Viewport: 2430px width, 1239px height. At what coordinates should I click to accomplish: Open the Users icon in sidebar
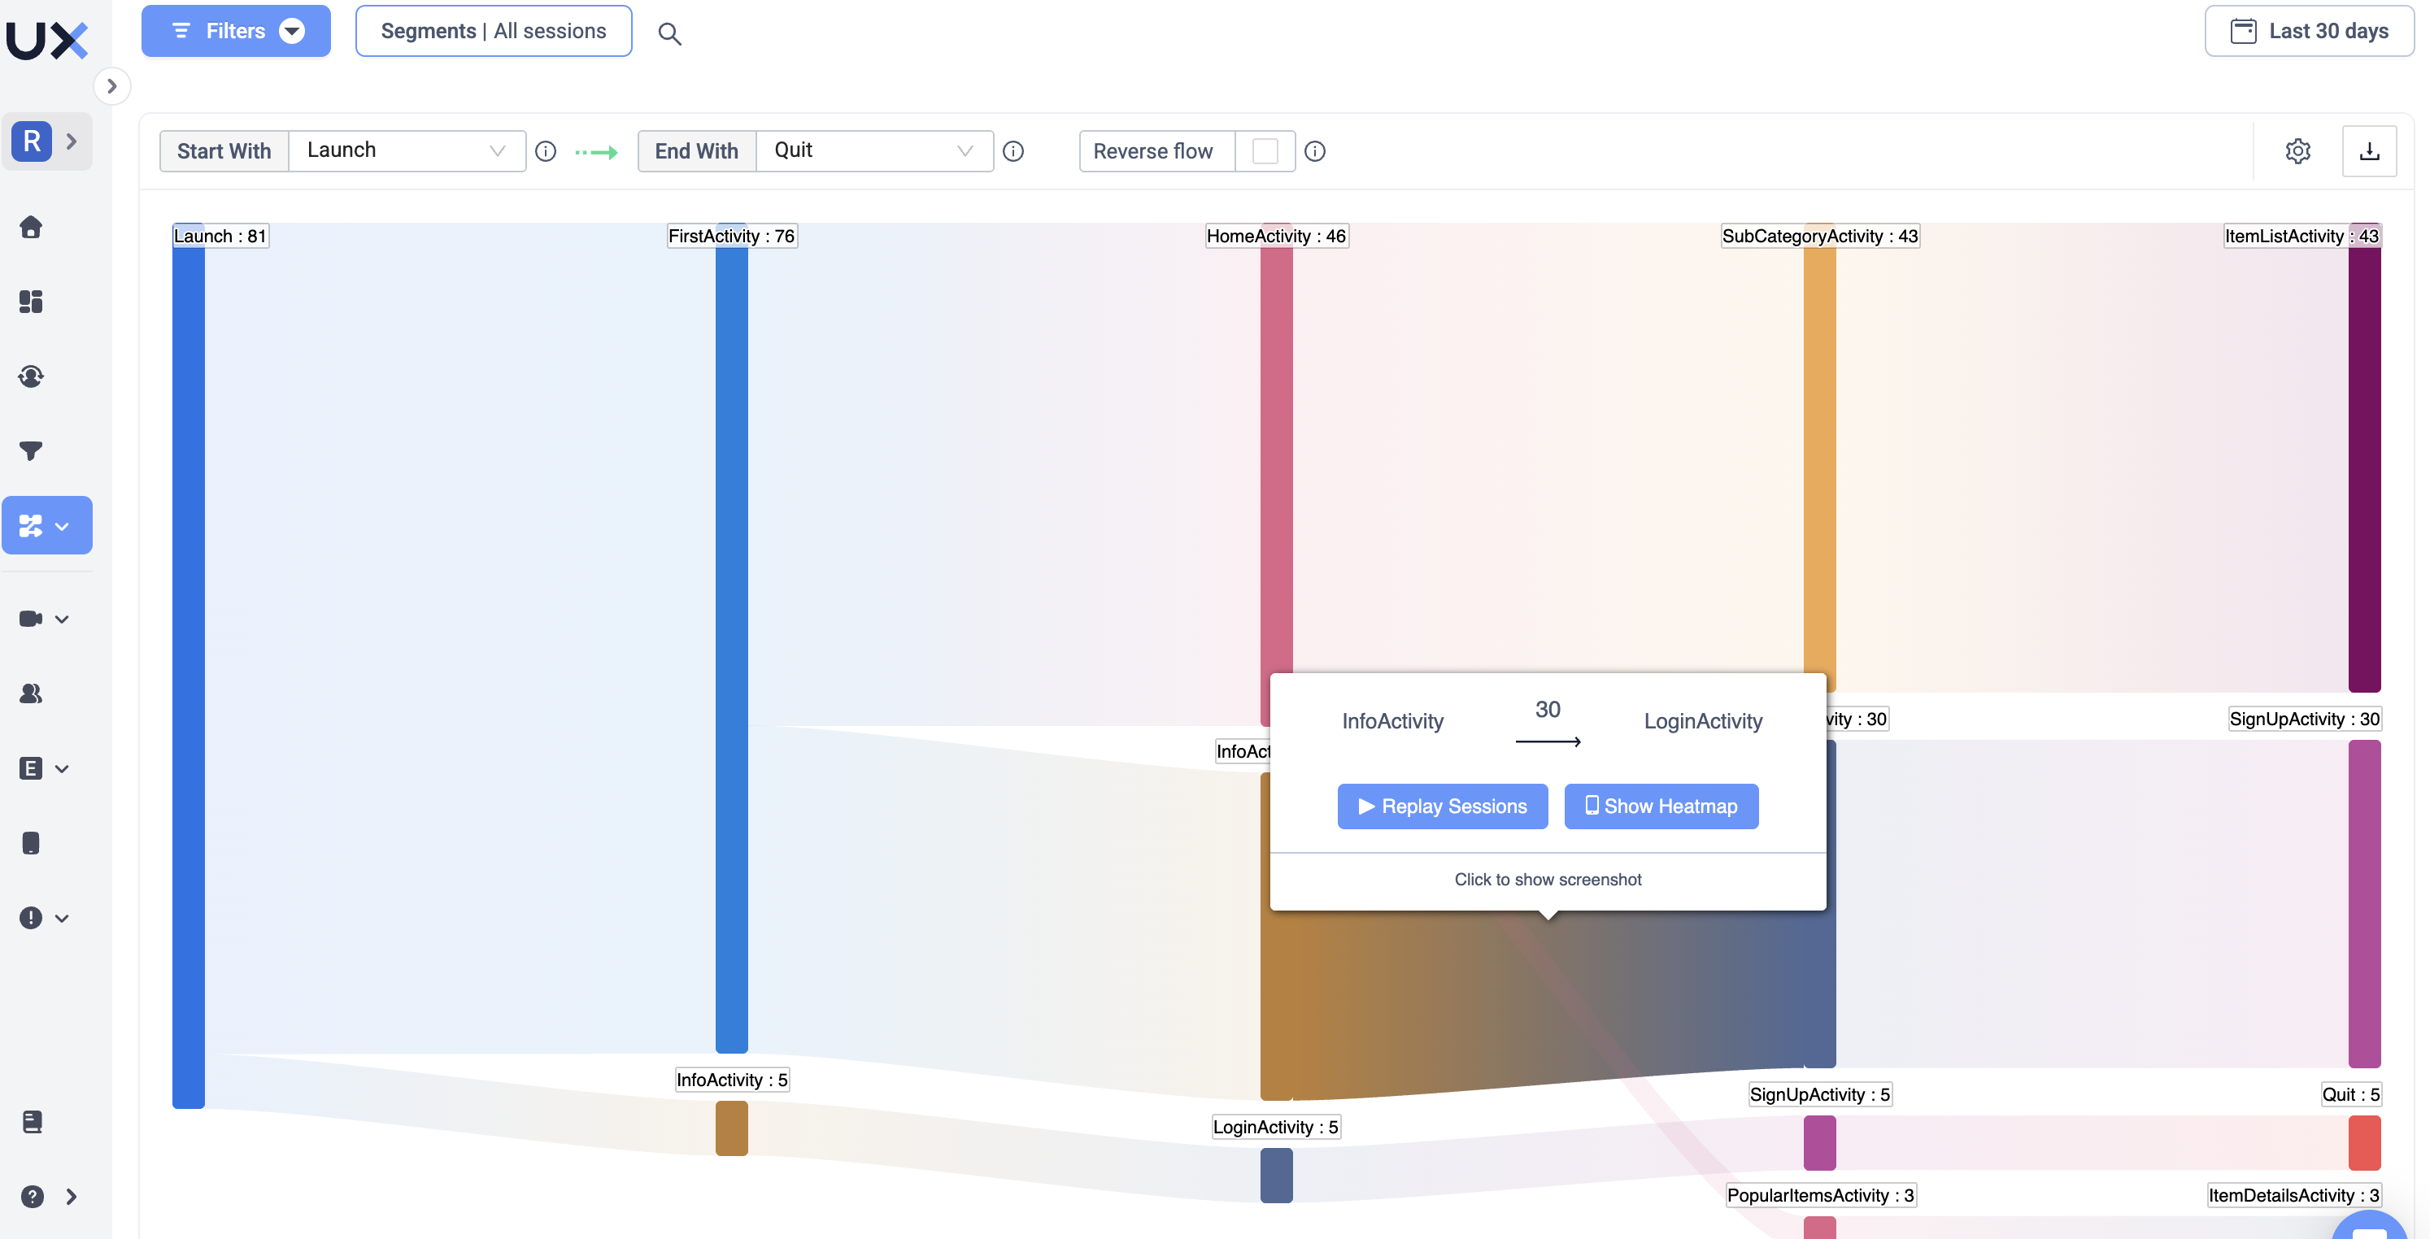[x=31, y=694]
